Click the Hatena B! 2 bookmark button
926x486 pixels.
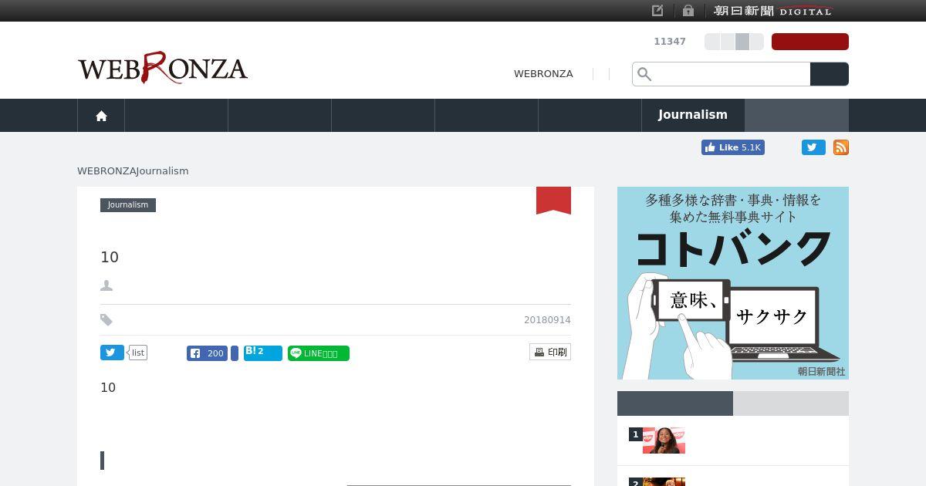coord(263,353)
